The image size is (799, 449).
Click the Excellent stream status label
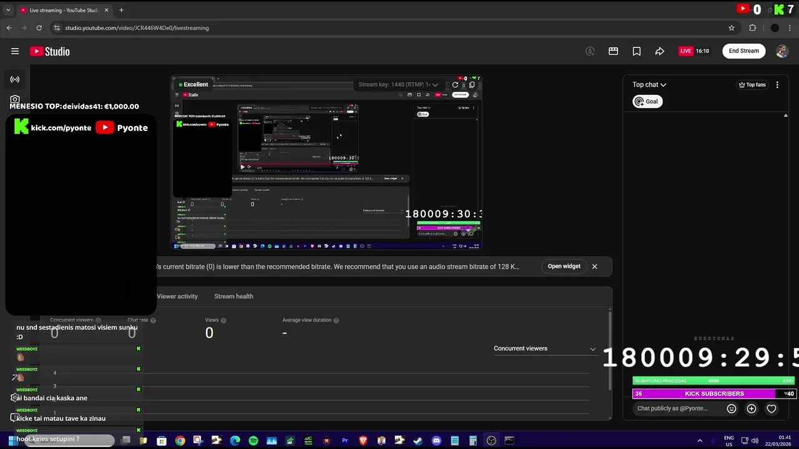pyautogui.click(x=196, y=84)
